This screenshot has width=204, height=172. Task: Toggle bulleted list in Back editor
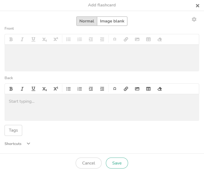click(68, 89)
